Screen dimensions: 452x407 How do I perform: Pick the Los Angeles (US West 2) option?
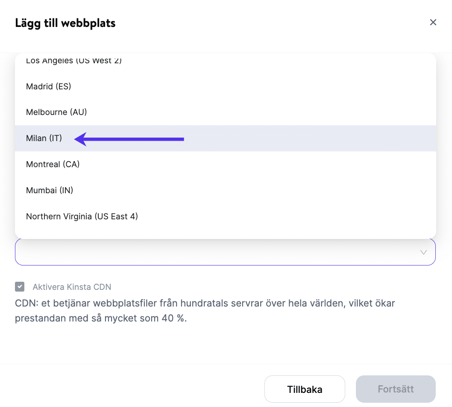click(x=74, y=61)
